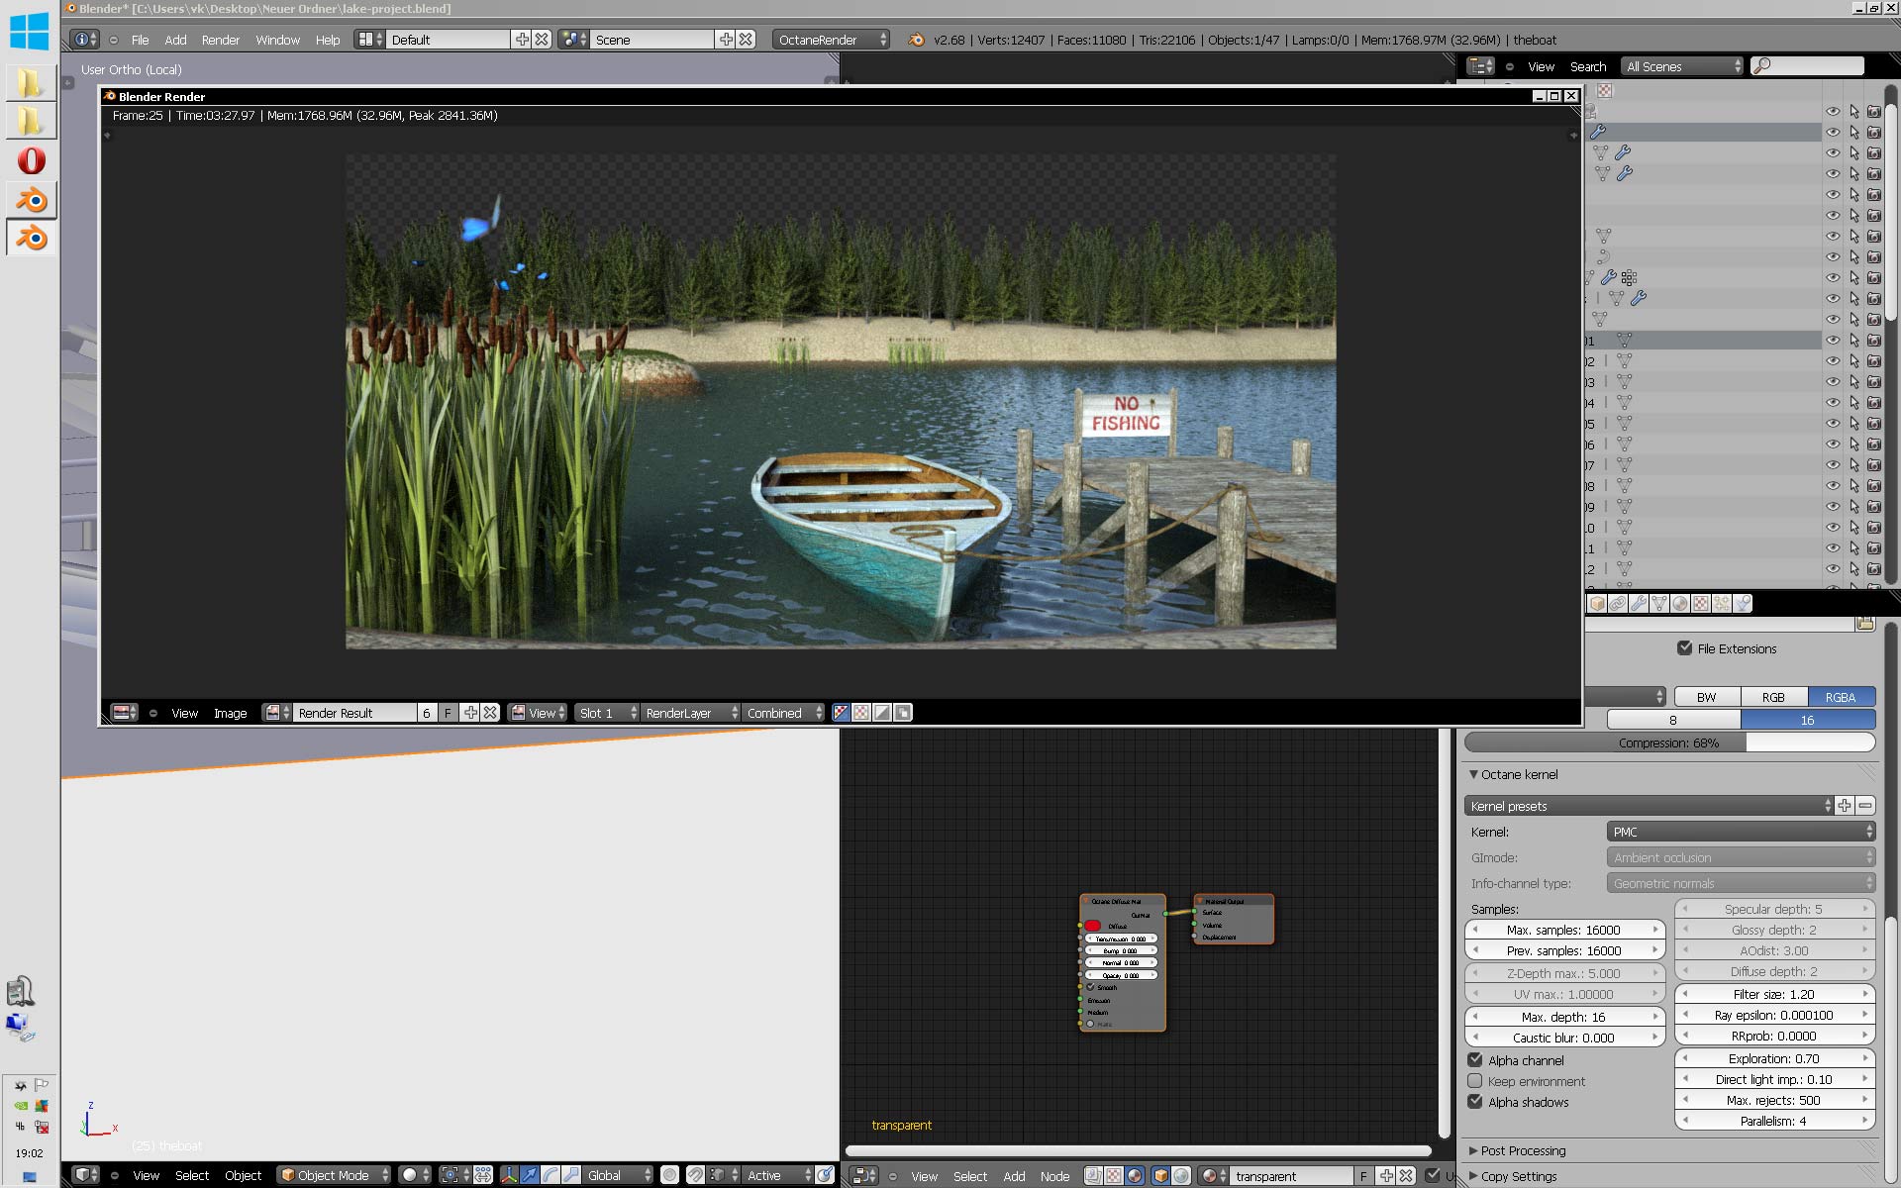This screenshot has height=1188, width=1901.
Task: Open the Image menu in render window
Action: coord(230,713)
